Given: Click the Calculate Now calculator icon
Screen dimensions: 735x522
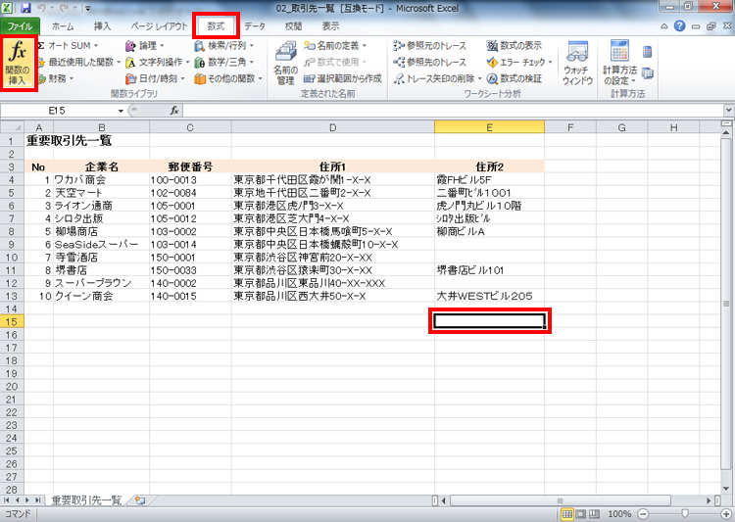Looking at the screenshot, I should tap(648, 52).
